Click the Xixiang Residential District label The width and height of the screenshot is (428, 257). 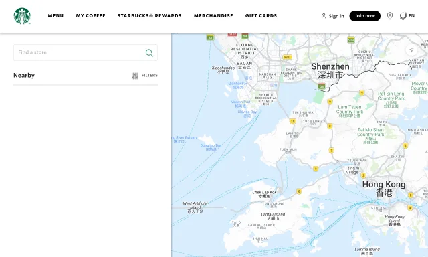click(245, 51)
